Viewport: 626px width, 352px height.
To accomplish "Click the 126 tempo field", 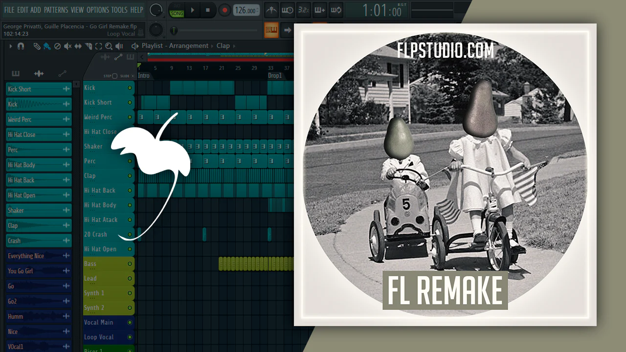I will click(246, 10).
